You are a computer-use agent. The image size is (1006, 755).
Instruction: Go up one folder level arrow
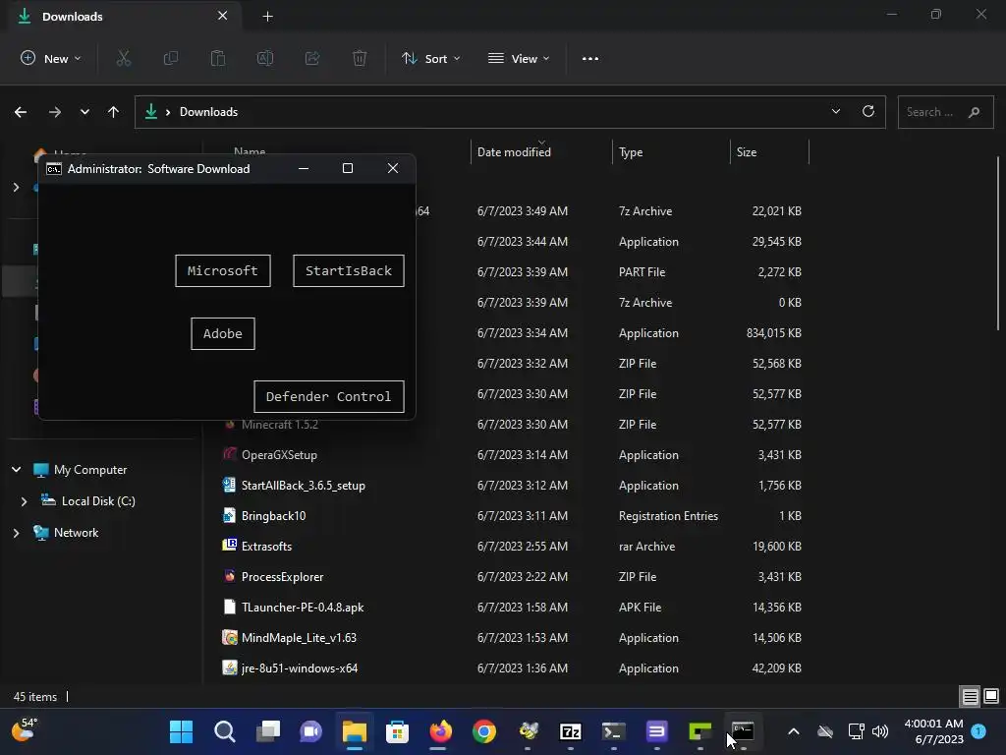(114, 112)
